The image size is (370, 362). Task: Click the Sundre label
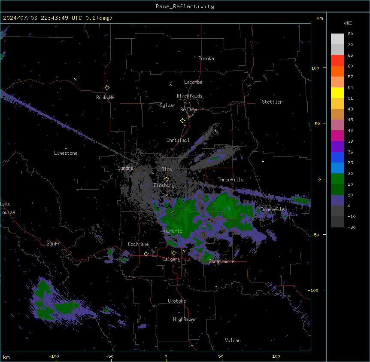(x=125, y=168)
